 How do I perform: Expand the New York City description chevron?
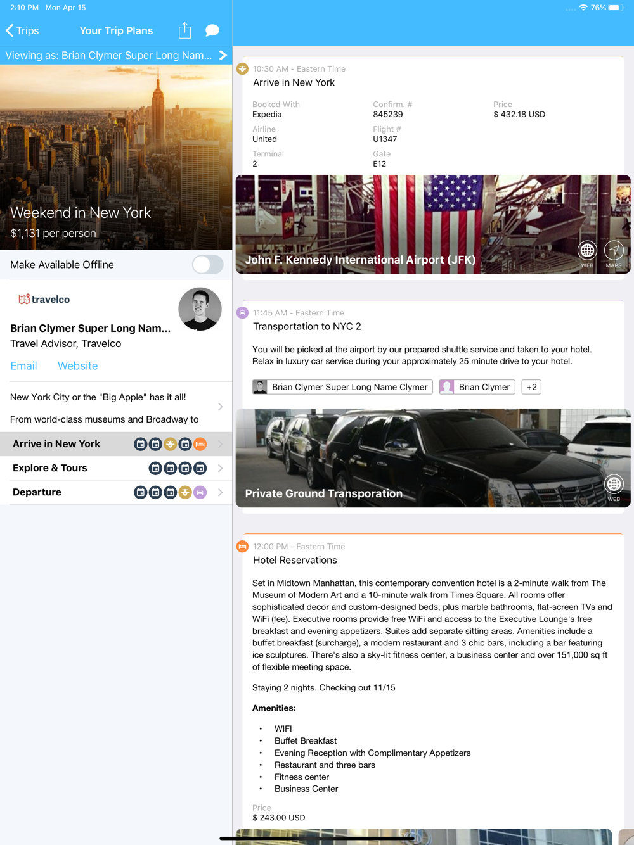(x=220, y=407)
